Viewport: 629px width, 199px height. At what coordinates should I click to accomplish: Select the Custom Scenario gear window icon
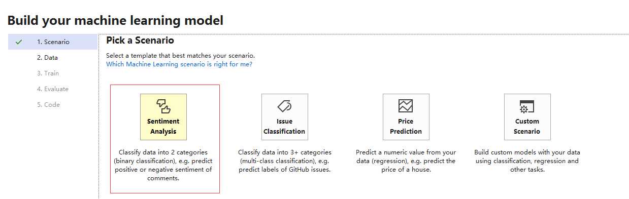(x=527, y=106)
